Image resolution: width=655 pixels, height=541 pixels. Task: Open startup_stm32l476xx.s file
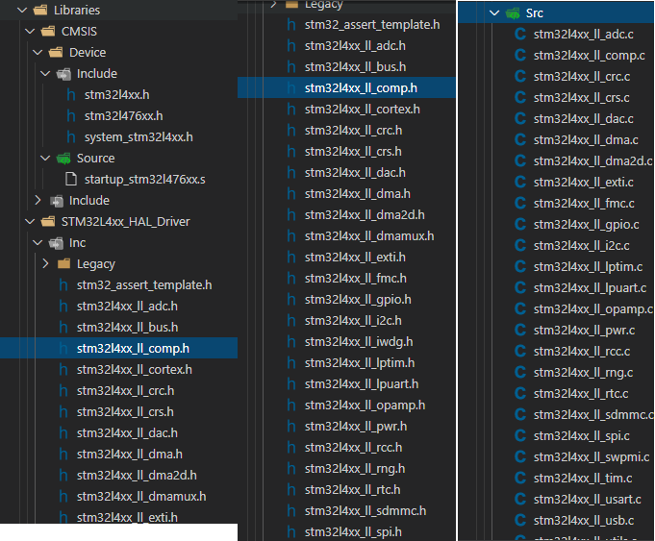pyautogui.click(x=145, y=180)
